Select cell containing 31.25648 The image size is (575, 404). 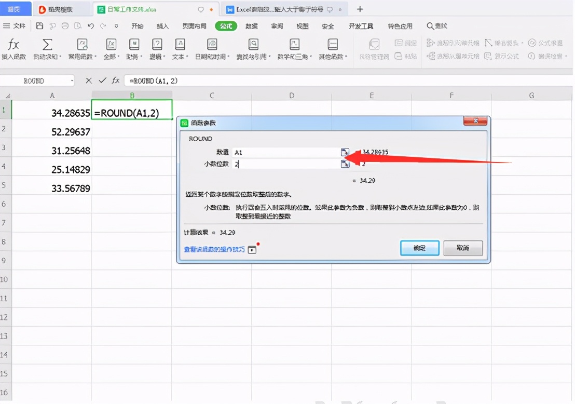point(52,148)
